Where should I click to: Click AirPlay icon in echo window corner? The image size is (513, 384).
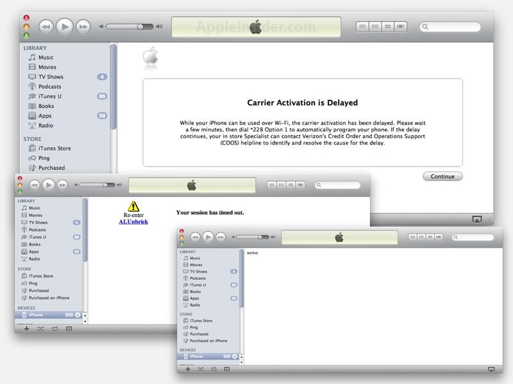(x=491, y=369)
